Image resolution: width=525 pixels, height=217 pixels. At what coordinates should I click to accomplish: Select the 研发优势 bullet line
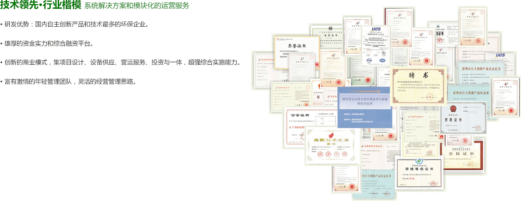[x=76, y=24]
